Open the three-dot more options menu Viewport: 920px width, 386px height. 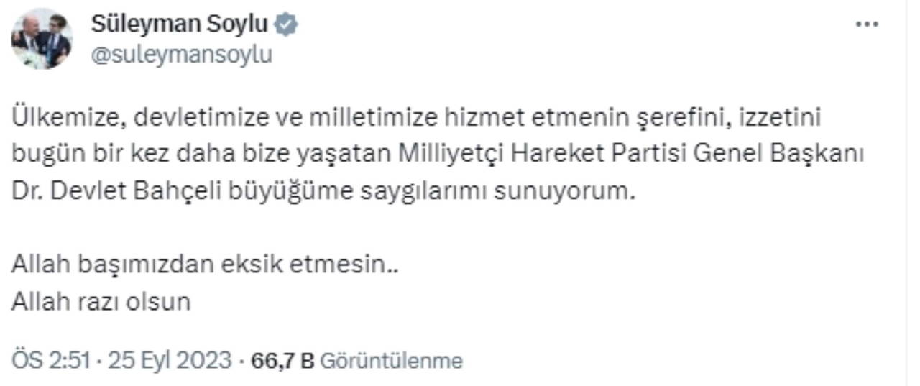867,24
